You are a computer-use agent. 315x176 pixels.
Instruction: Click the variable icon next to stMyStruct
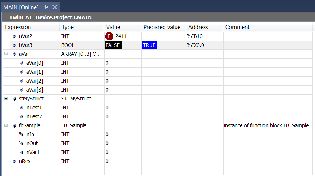tap(15, 99)
